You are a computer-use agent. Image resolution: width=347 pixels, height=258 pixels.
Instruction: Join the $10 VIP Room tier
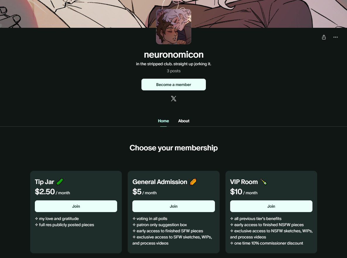tap(271, 206)
